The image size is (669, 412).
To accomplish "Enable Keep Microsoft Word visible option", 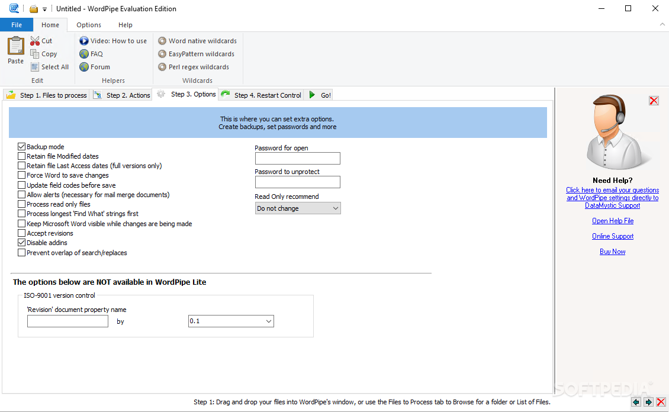I will pos(22,224).
